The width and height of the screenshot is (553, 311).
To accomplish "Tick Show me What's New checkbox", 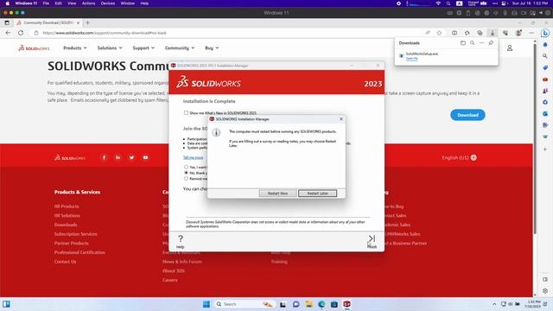I will click(x=186, y=113).
